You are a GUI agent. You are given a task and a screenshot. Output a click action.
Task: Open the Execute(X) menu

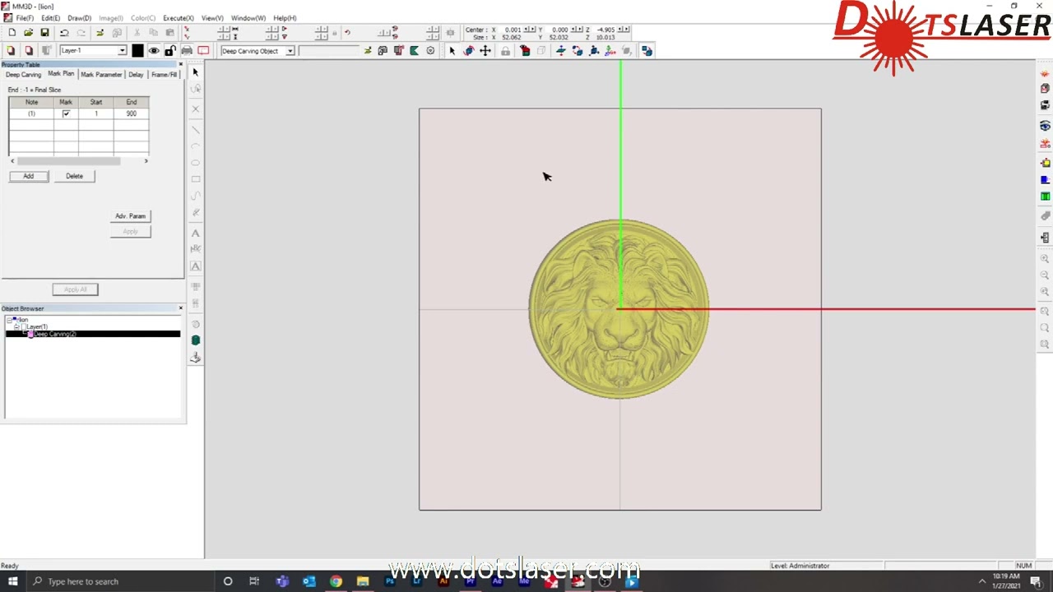[x=178, y=18]
